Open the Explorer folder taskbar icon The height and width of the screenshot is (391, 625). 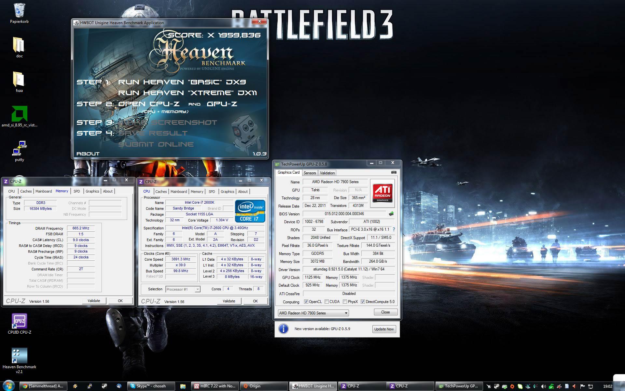[x=183, y=386]
